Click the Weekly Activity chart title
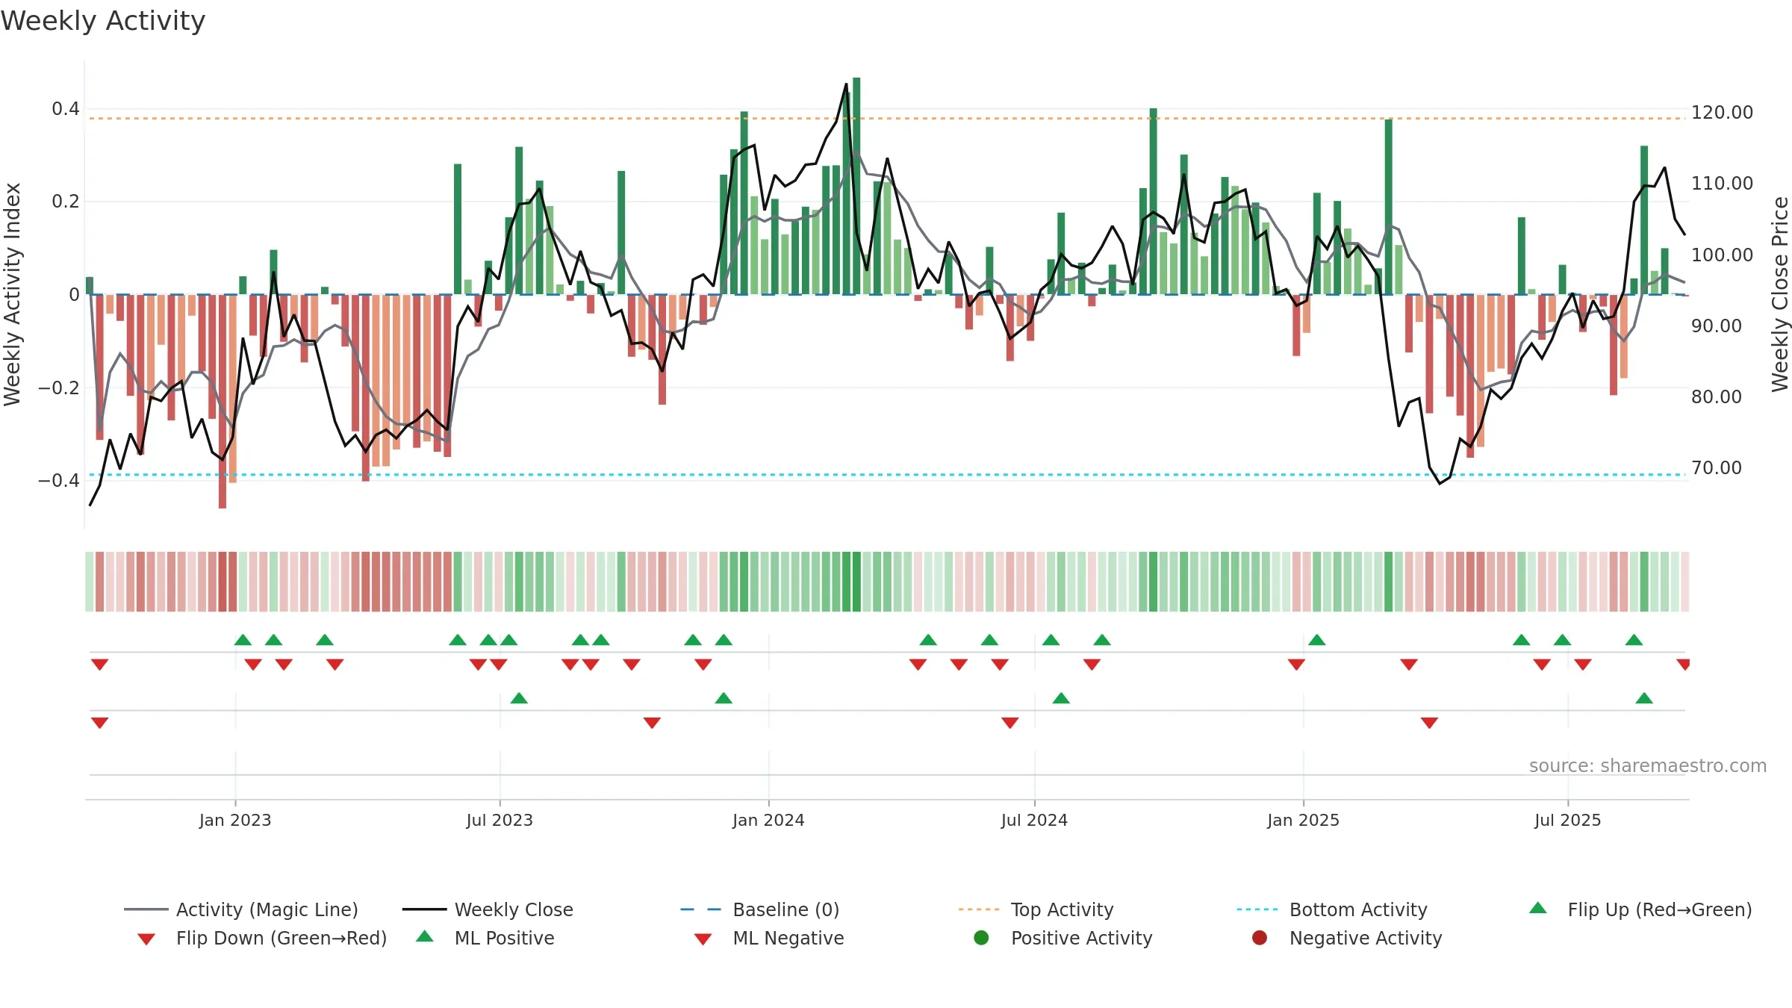 click(103, 21)
